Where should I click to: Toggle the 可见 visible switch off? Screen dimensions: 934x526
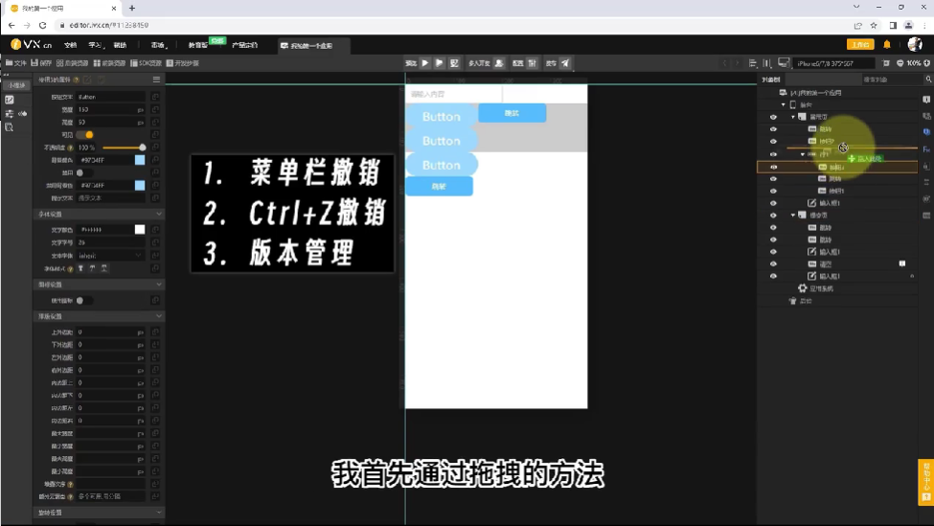(84, 135)
